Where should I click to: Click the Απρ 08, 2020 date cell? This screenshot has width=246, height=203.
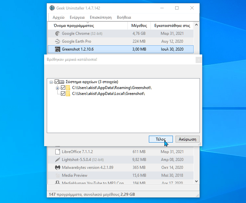pos(172,160)
